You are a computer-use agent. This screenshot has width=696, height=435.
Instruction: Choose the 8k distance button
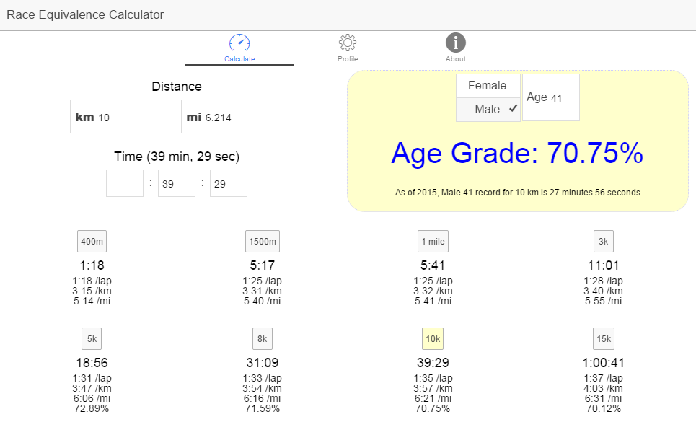point(263,338)
